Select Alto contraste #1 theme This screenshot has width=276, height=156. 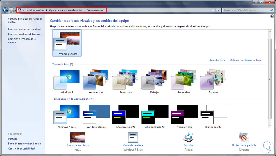[x=126, y=116]
